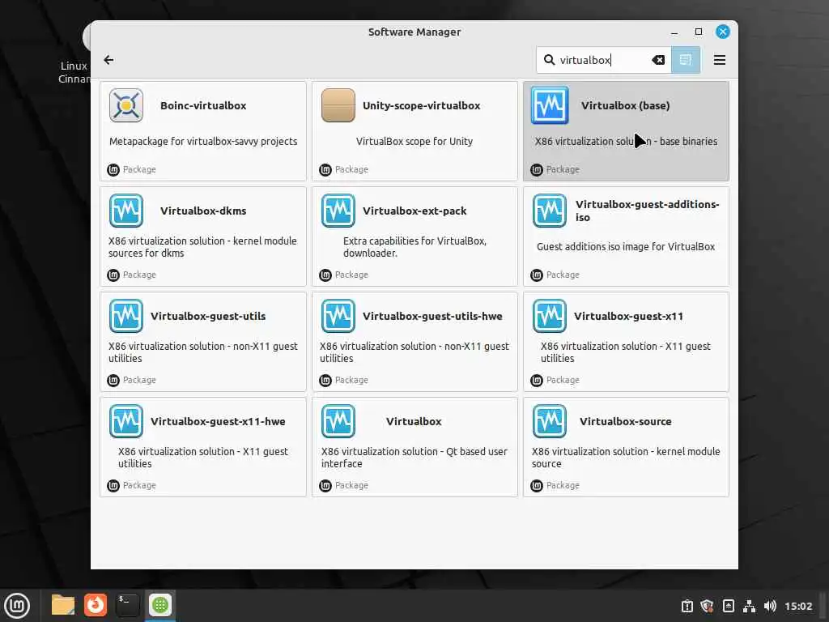Click 'Extra capabilities for VirtualBox, downloader.' text
The height and width of the screenshot is (622, 829).
pos(414,247)
